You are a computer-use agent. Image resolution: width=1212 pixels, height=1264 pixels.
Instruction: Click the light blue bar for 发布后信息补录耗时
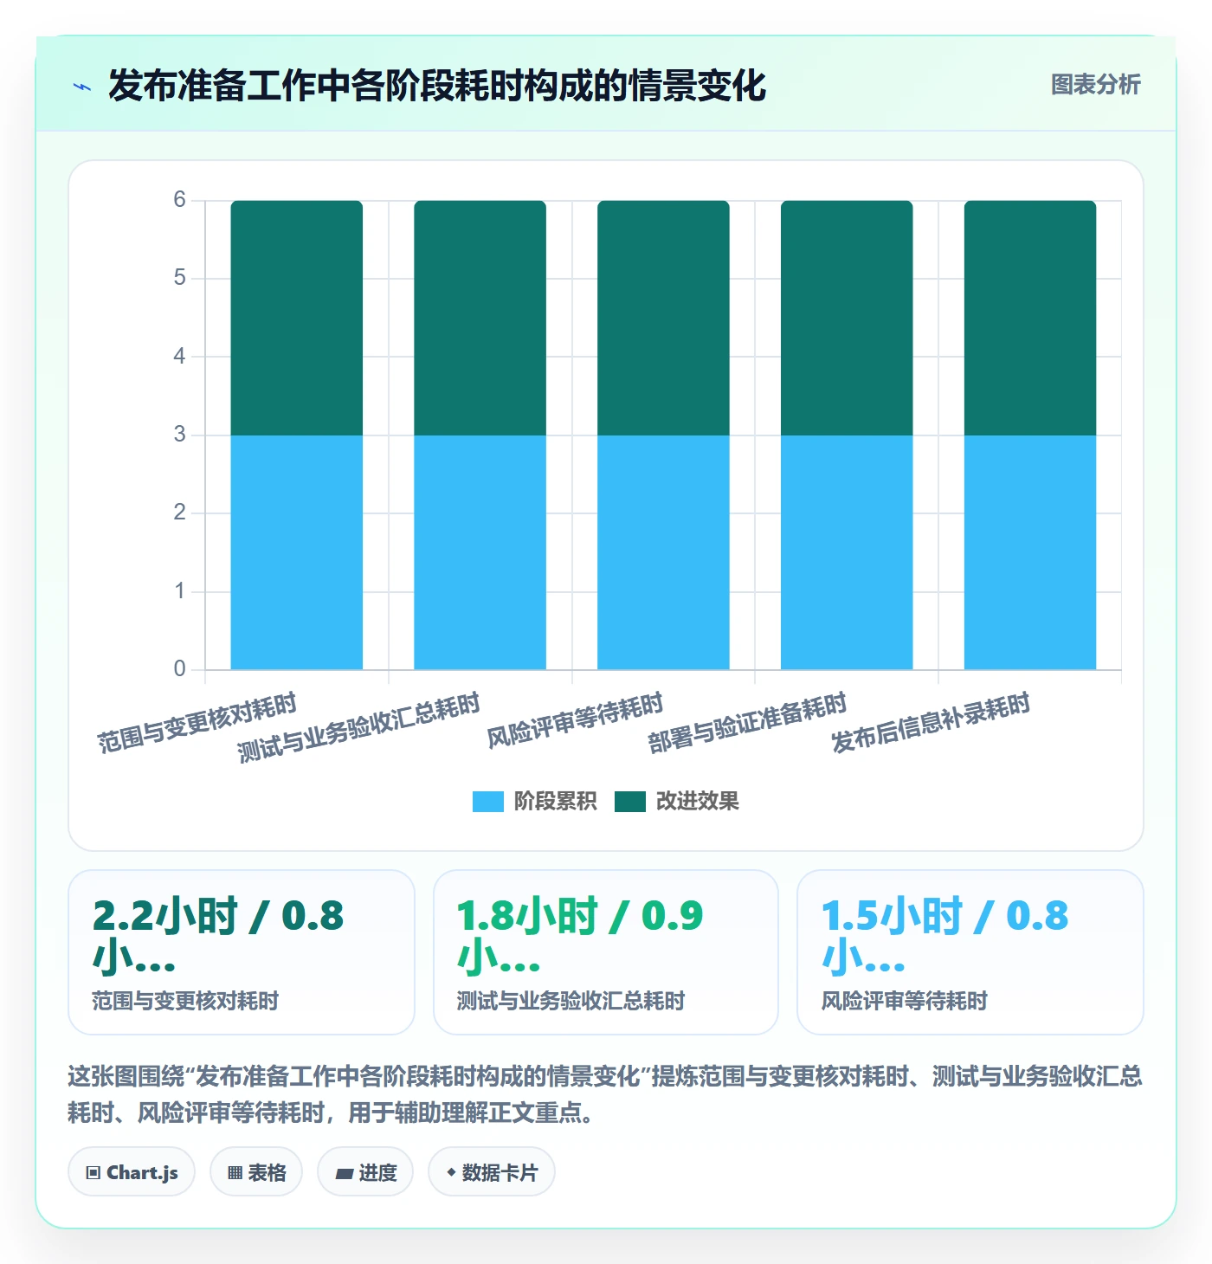point(1030,552)
